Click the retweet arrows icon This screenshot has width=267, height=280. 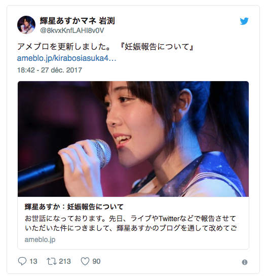[52, 261]
